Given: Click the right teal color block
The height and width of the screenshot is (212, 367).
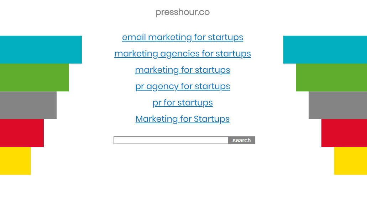Looking at the screenshot, I should tap(325, 49).
